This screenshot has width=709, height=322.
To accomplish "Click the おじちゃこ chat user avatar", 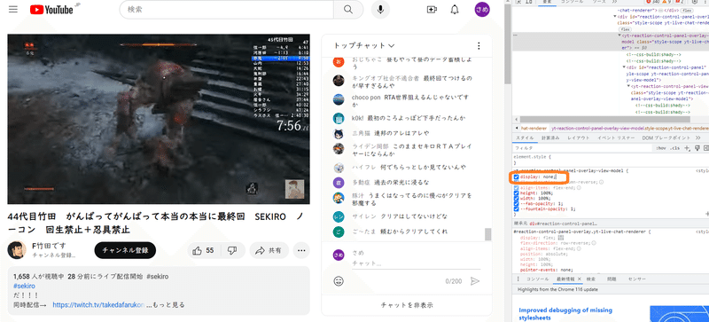I will coord(339,61).
